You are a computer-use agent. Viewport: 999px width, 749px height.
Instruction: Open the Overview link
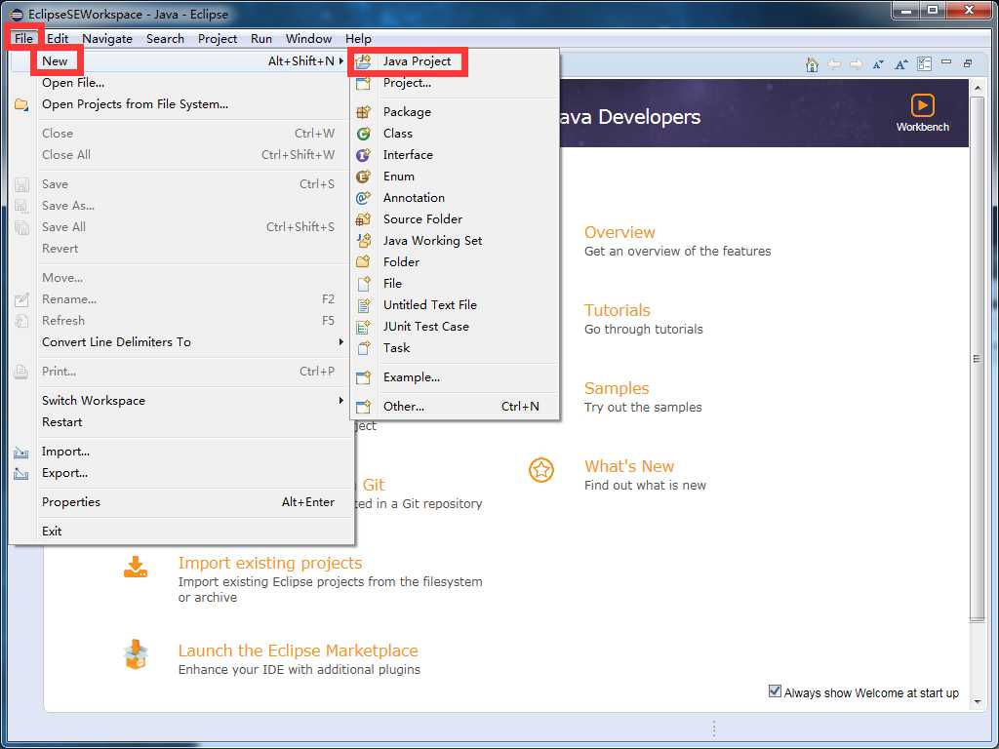pos(619,232)
